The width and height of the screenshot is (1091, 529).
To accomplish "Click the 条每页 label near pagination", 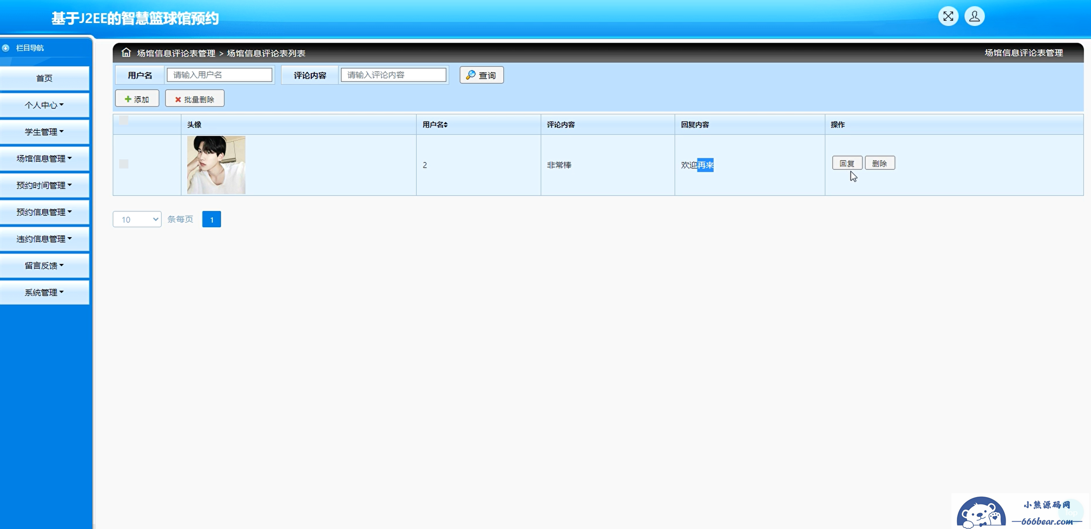I will [180, 219].
